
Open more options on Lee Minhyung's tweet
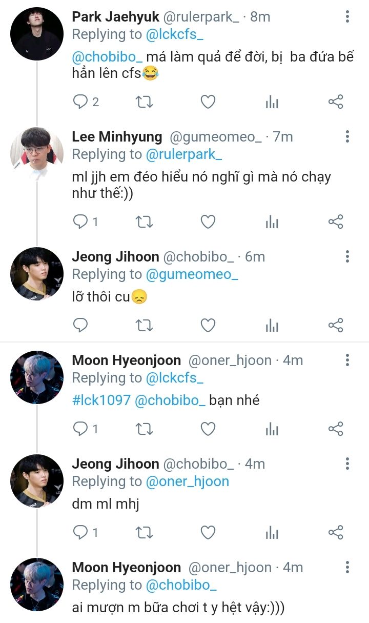pyautogui.click(x=347, y=137)
